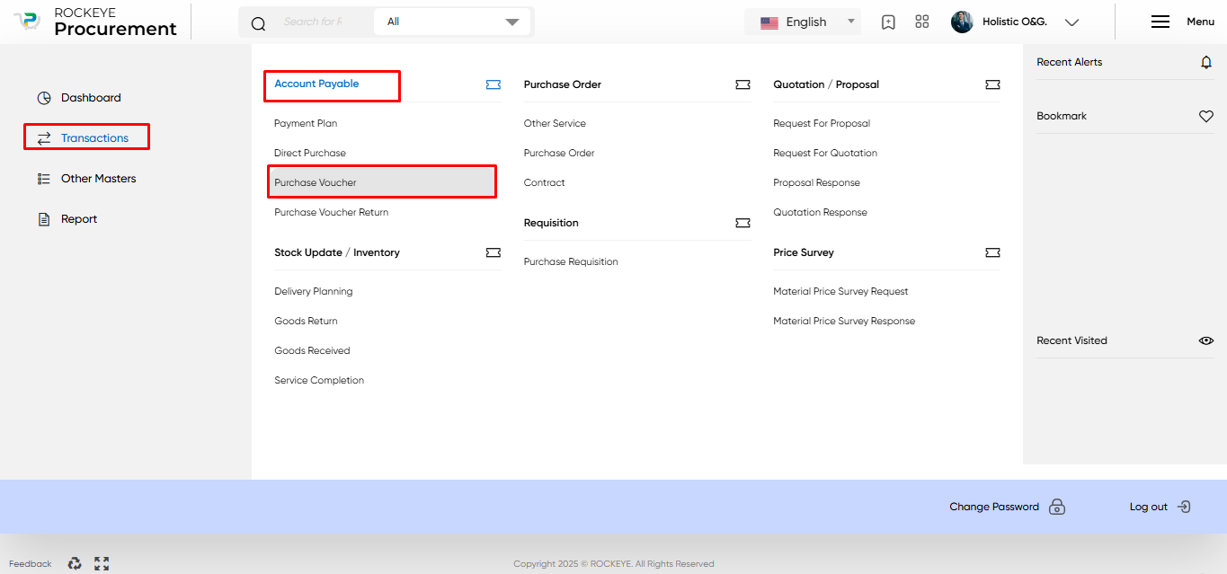This screenshot has width=1227, height=574.
Task: Click the Recent Alerts bell icon
Action: pos(1206,62)
